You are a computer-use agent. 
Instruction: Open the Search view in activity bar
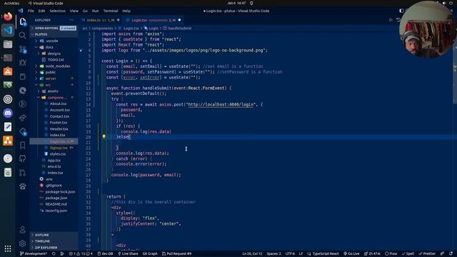[x=22, y=35]
